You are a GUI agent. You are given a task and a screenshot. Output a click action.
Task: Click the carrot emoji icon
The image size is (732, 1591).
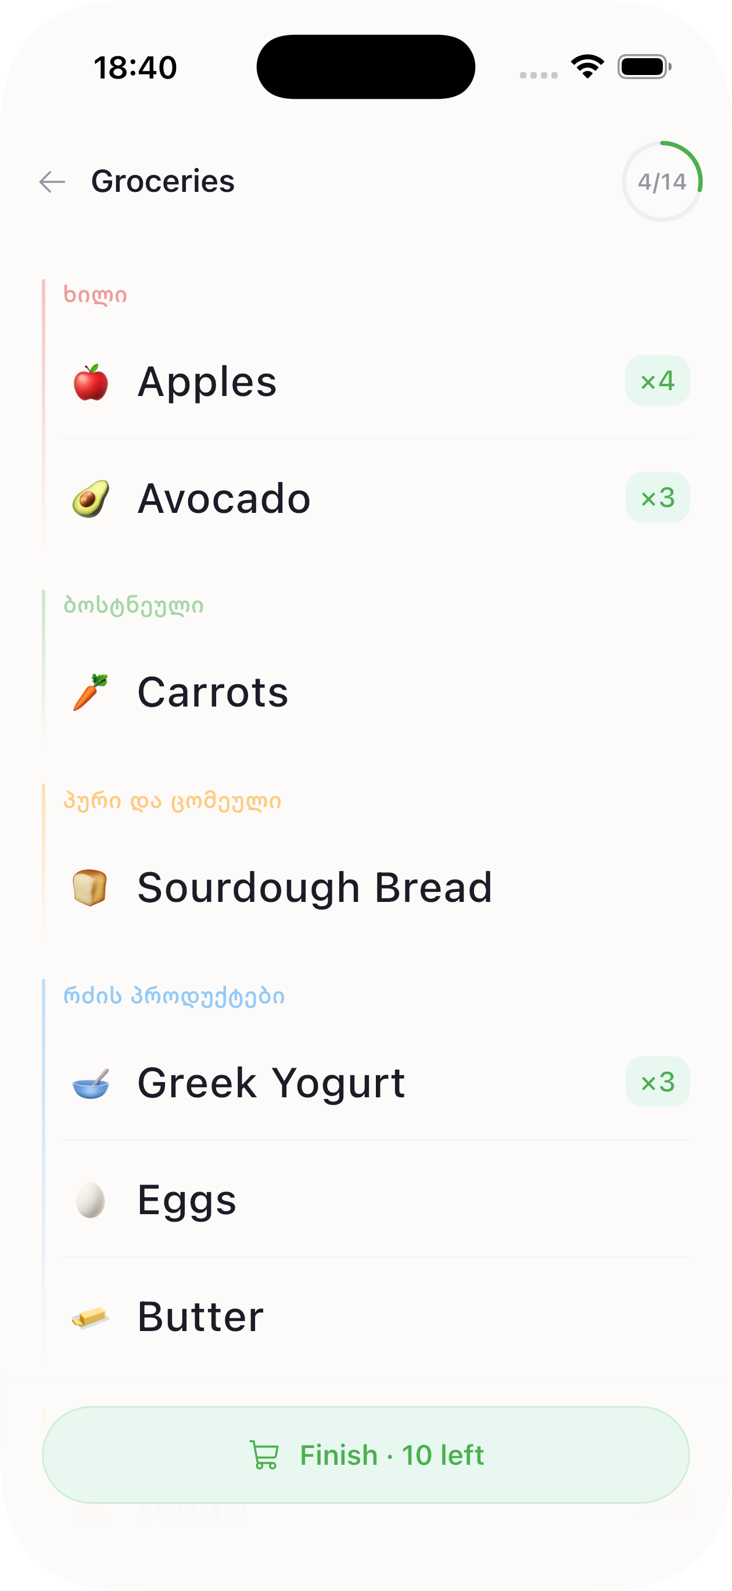(91, 692)
